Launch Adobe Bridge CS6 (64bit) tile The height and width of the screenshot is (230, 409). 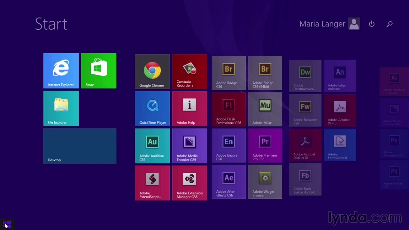(265, 73)
